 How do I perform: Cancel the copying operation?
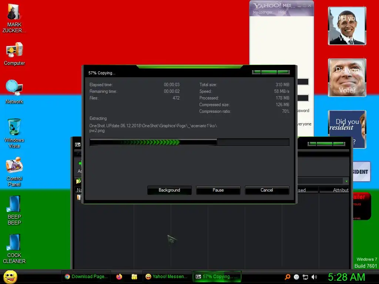pyautogui.click(x=267, y=190)
